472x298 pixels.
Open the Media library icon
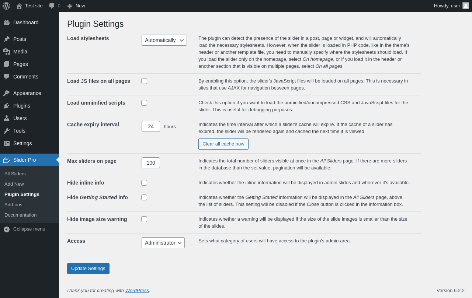(x=7, y=52)
